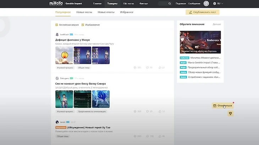Open Подписки link
Image resolution: width=259 pixels, height=145 pixels.
181,4
